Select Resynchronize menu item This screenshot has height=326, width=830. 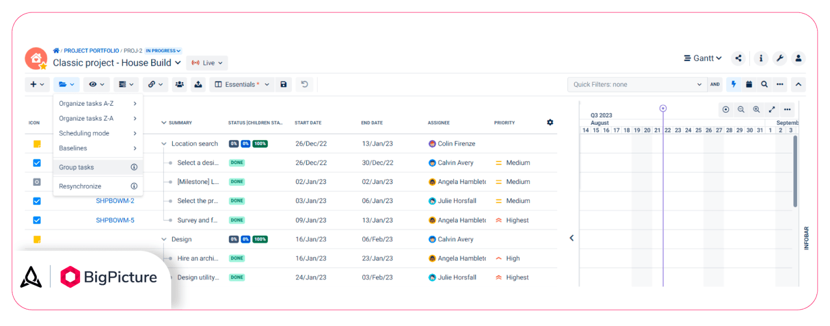point(98,186)
